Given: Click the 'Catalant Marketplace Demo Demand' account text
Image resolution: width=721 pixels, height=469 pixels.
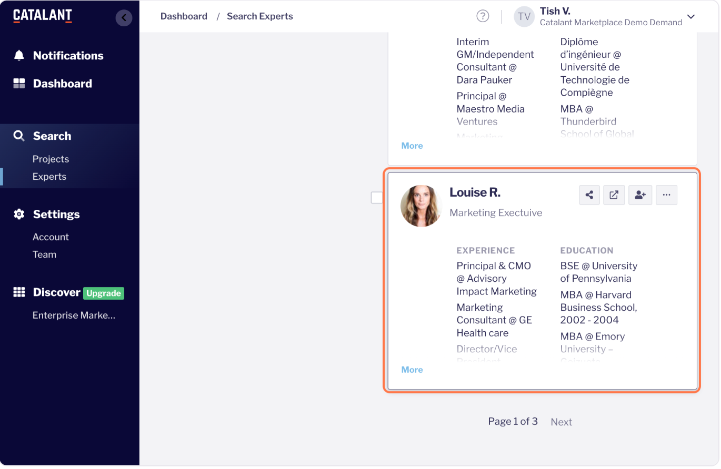Looking at the screenshot, I should [x=610, y=23].
